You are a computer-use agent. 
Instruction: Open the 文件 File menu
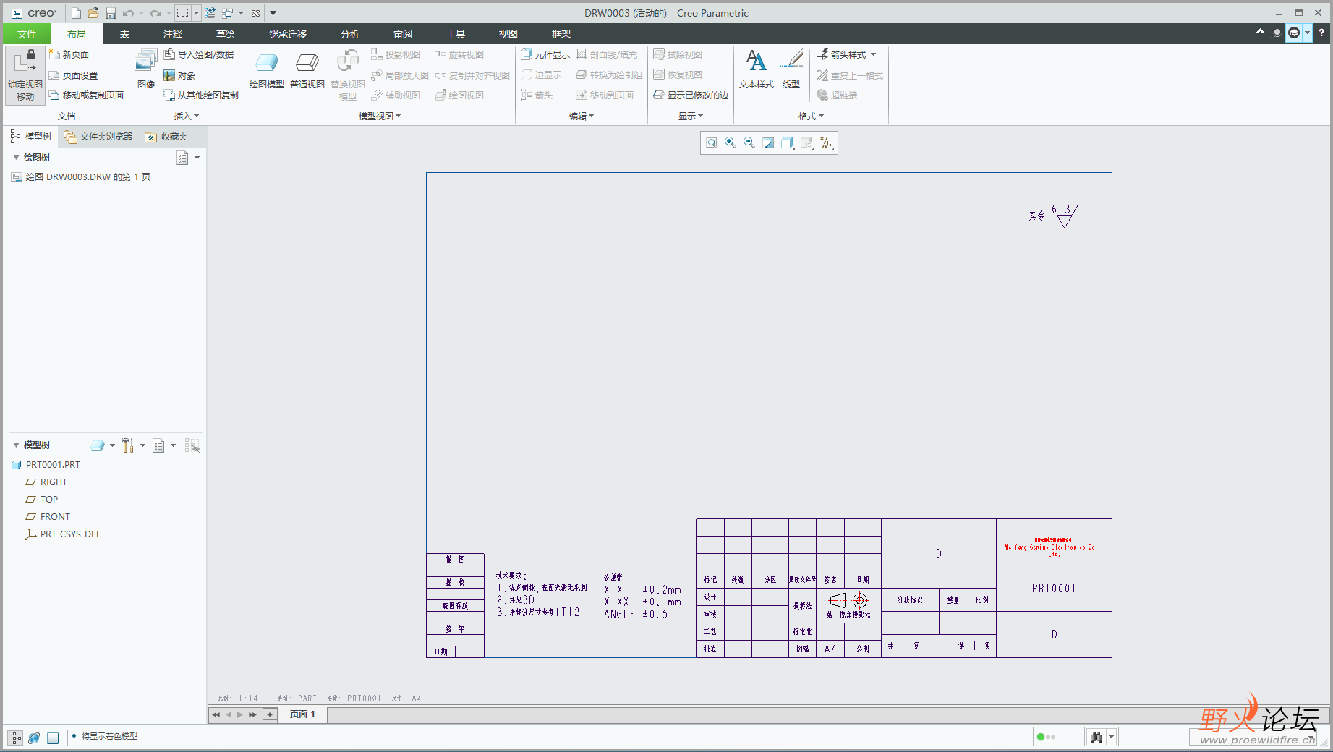click(x=27, y=34)
